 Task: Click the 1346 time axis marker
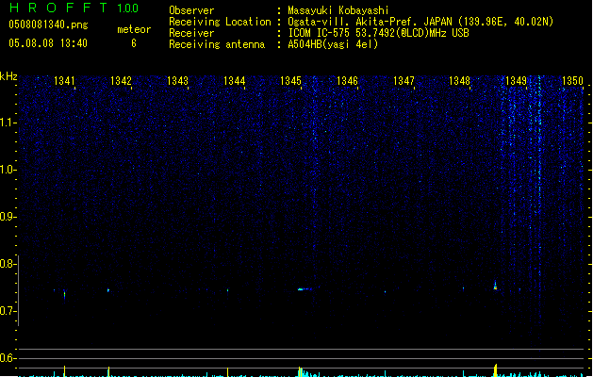[347, 81]
